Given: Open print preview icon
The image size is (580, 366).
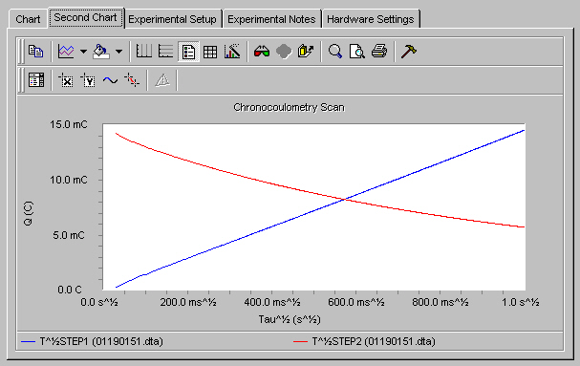Looking at the screenshot, I should (357, 51).
